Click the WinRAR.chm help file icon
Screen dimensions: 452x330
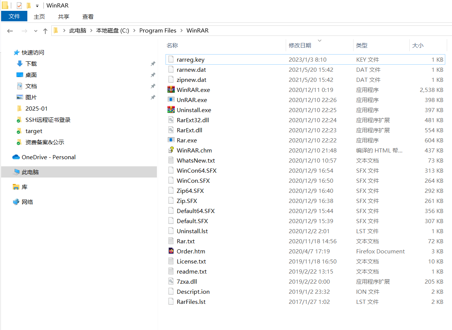pyautogui.click(x=171, y=150)
